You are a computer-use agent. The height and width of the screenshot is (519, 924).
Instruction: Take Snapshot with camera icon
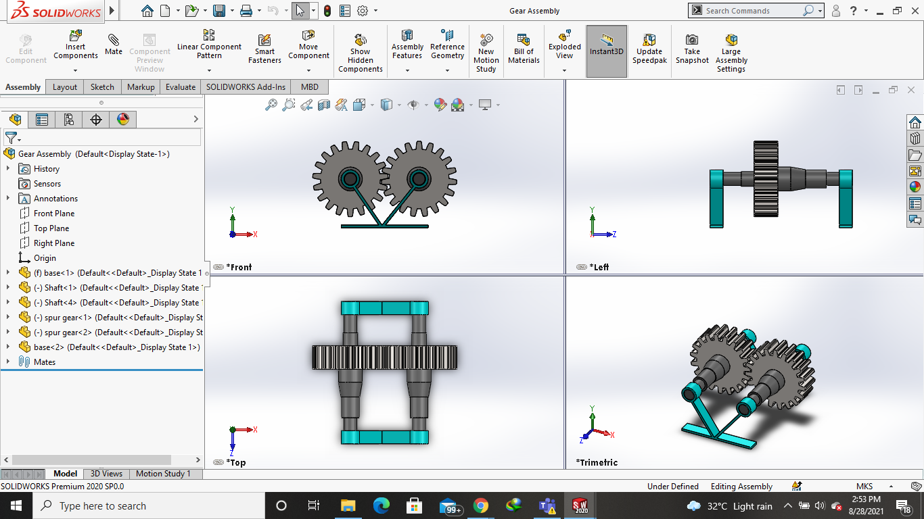pyautogui.click(x=692, y=49)
